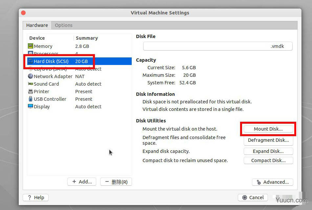
Task: Switch to the Hardware tab
Action: (x=37, y=25)
